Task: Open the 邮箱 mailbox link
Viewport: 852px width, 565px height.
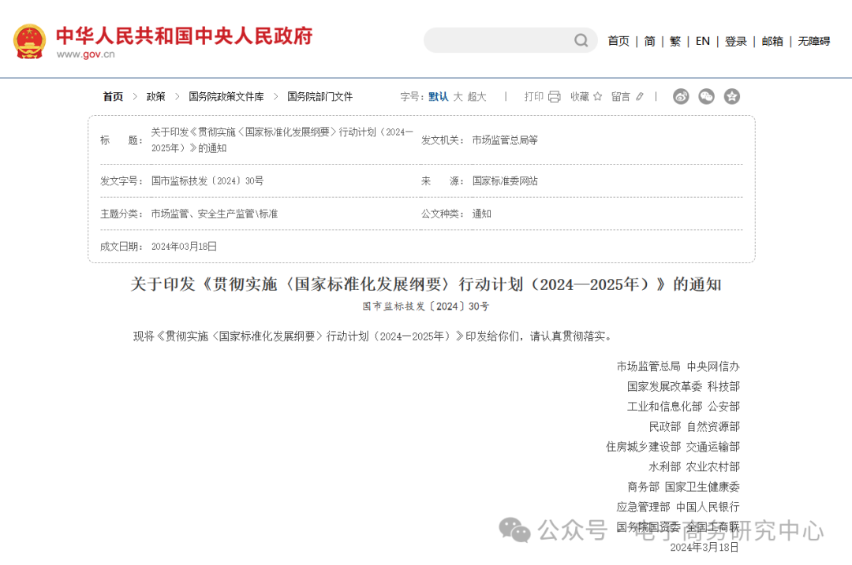Action: tap(772, 41)
